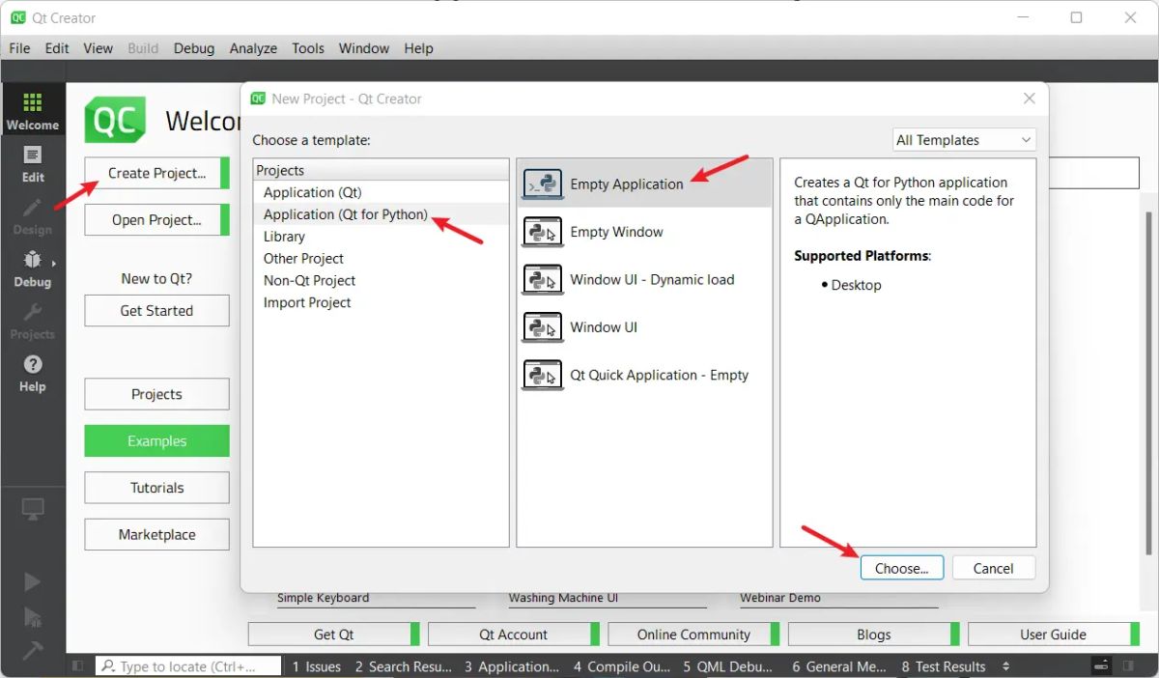Open the 2 Search Results pane
The height and width of the screenshot is (678, 1159).
coord(403,666)
